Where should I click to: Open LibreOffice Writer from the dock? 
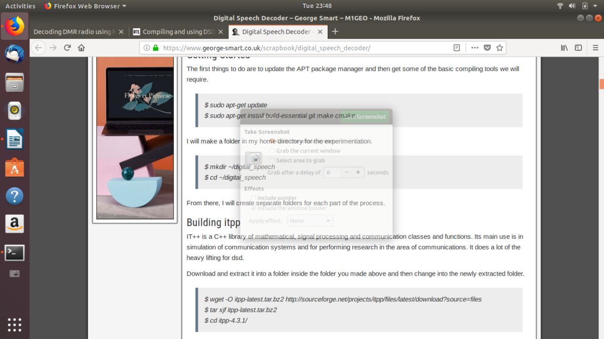15,139
